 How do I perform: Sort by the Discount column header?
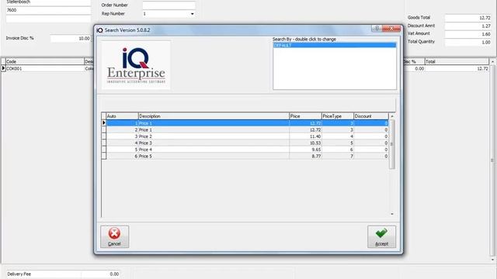[371, 116]
